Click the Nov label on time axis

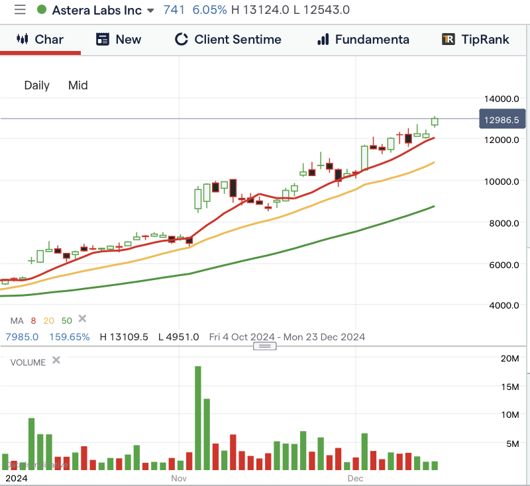[179, 478]
